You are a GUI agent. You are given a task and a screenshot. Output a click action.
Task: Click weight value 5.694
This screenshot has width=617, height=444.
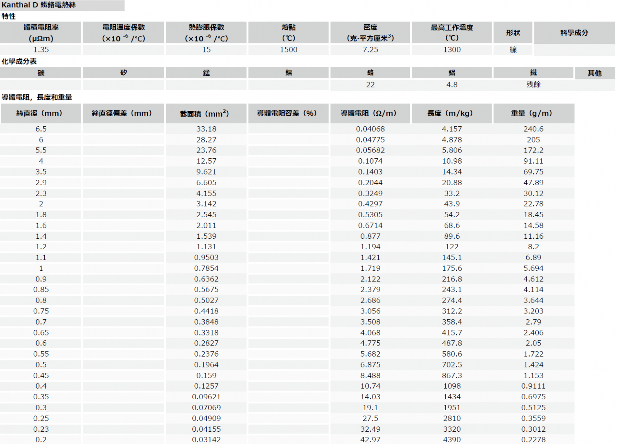click(x=533, y=268)
